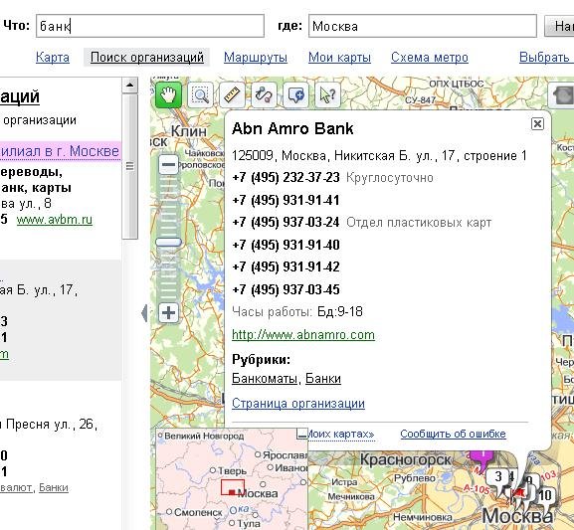Click the purple map pin marker
This screenshot has height=530, width=574.
[x=482, y=459]
